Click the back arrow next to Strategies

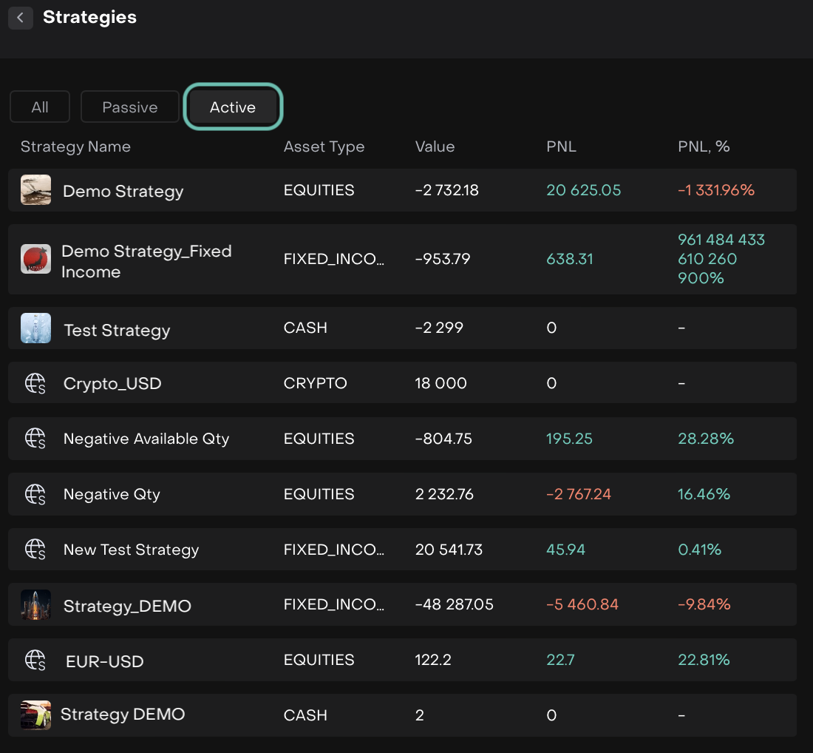[x=20, y=18]
